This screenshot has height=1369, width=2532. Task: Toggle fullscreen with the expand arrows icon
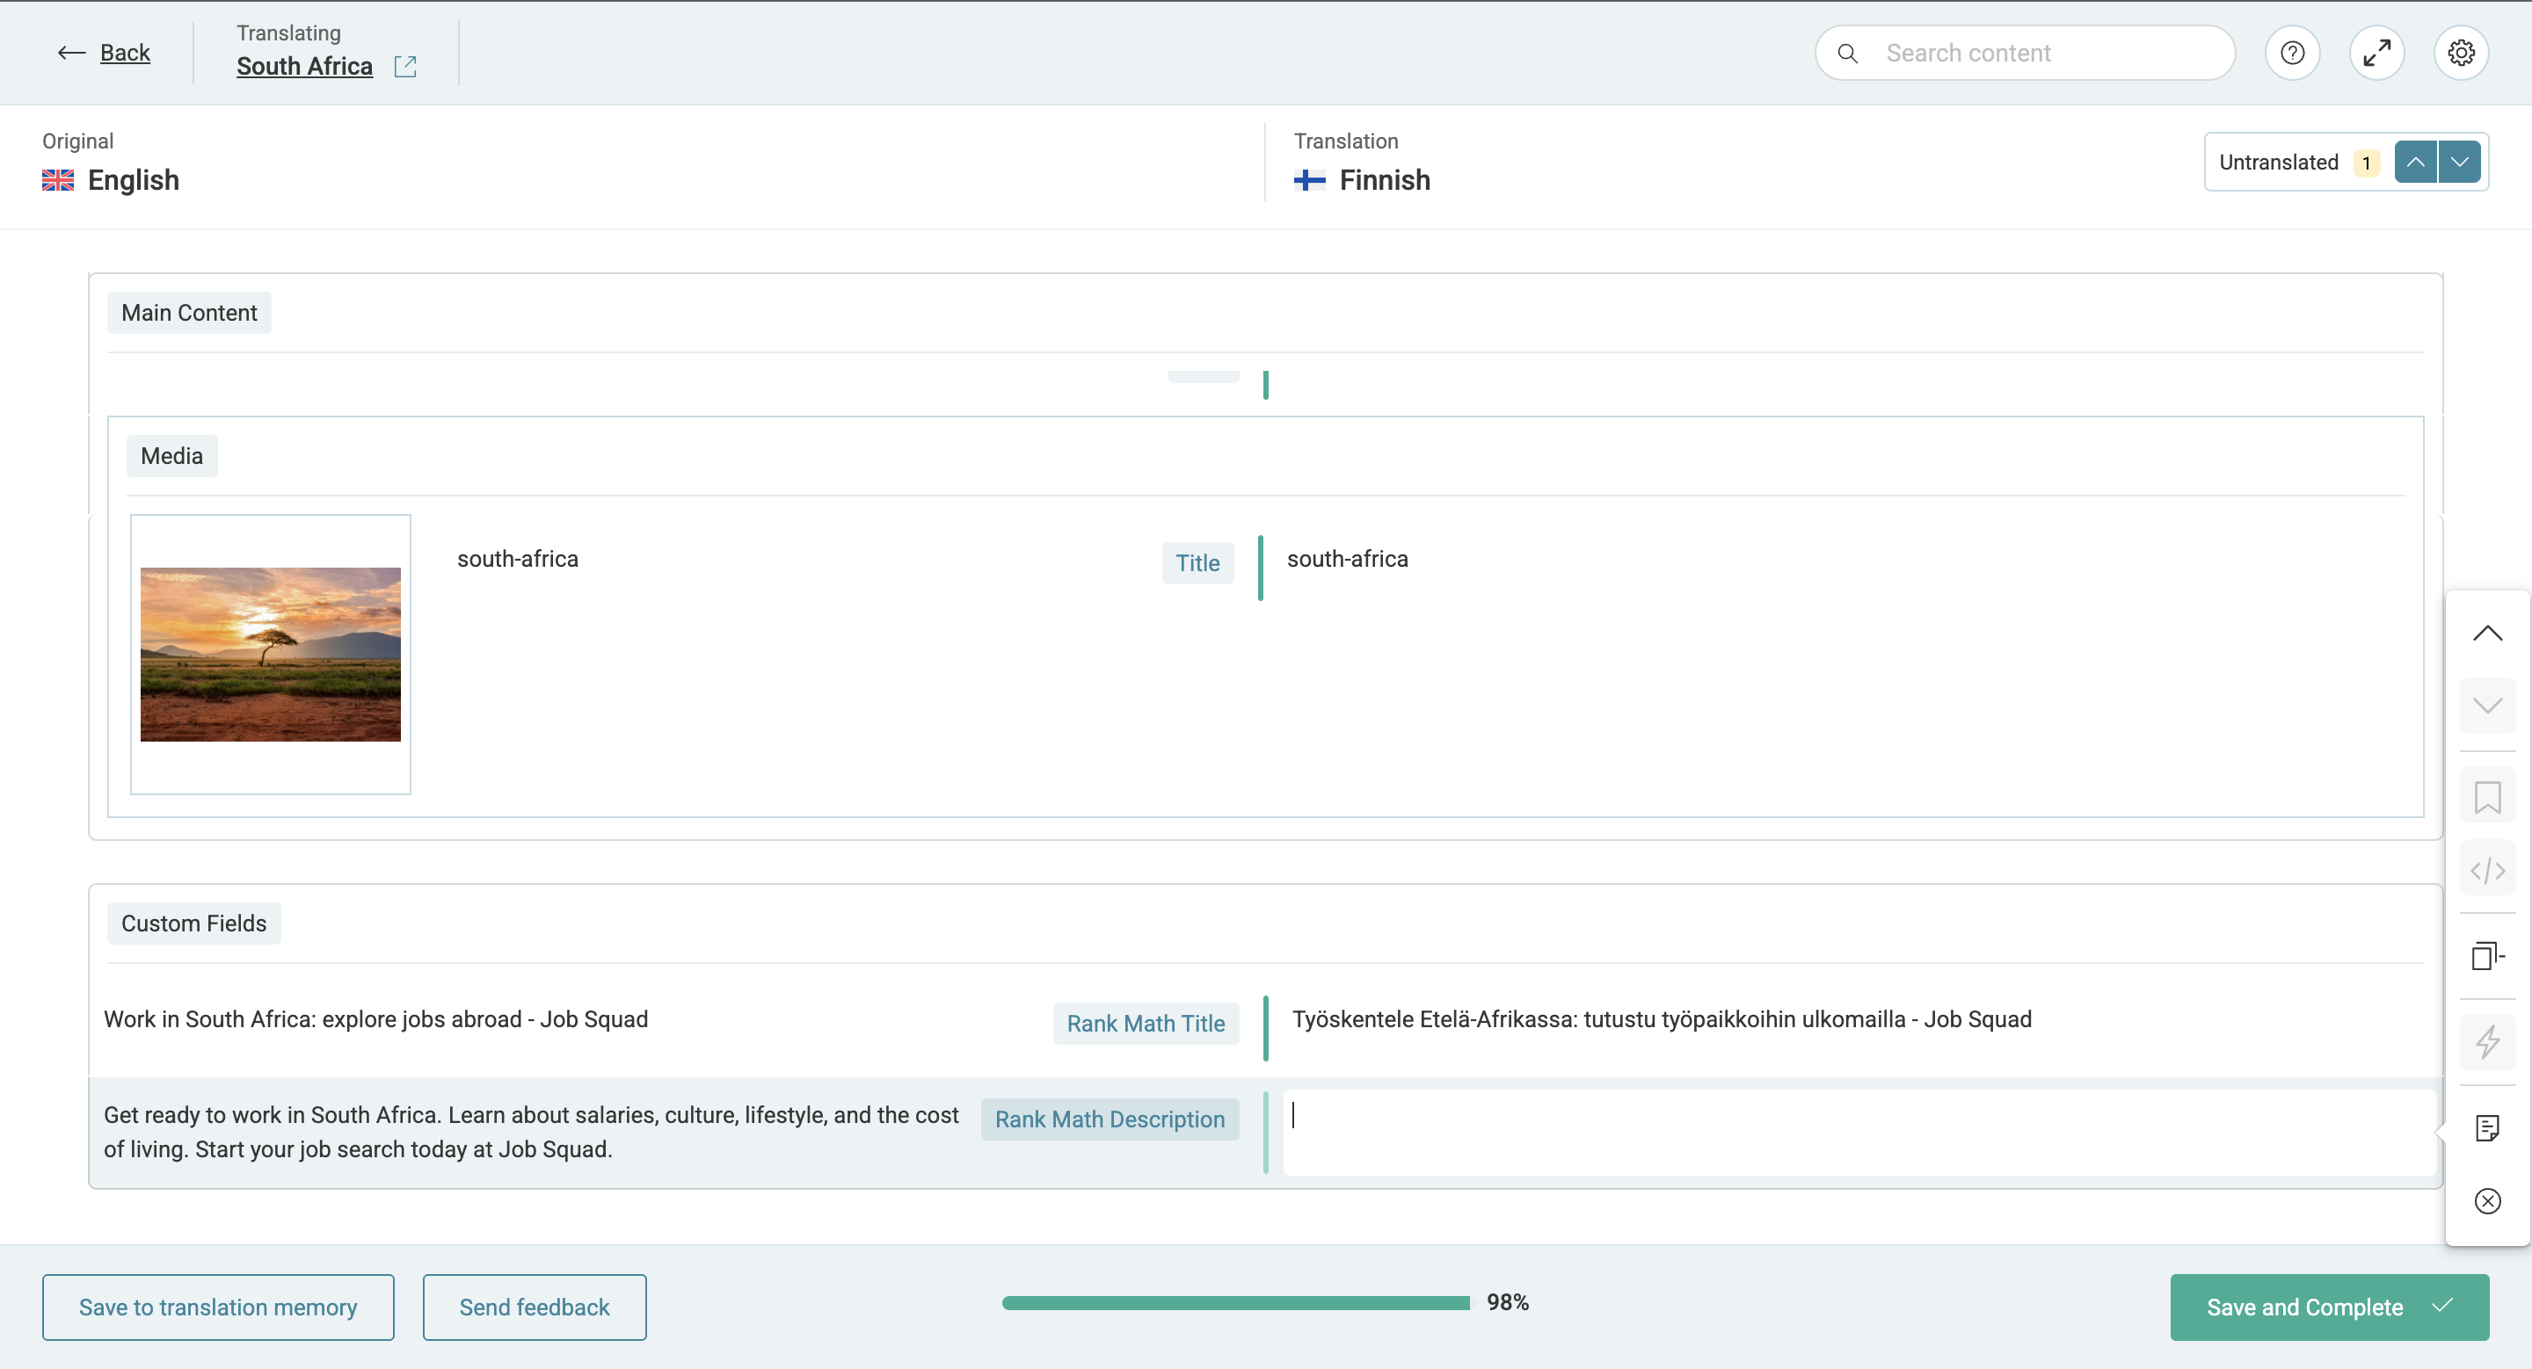(x=2376, y=53)
